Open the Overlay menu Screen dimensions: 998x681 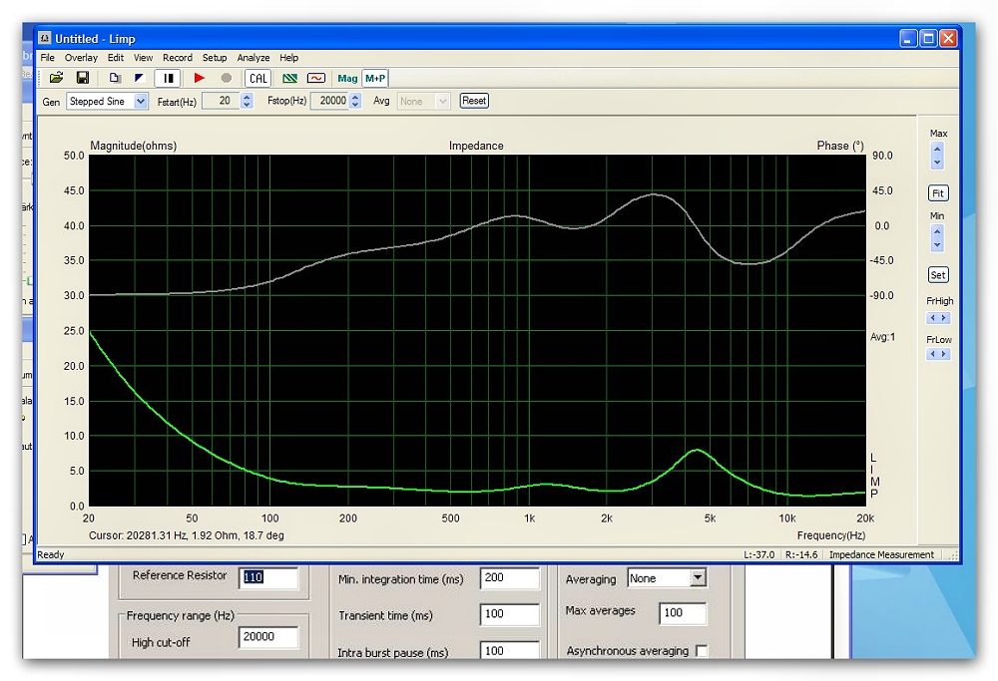(82, 58)
